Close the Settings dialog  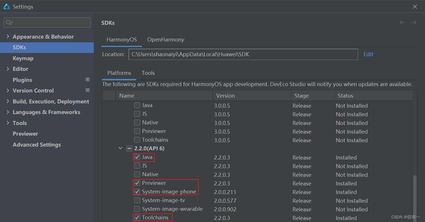click(415, 7)
